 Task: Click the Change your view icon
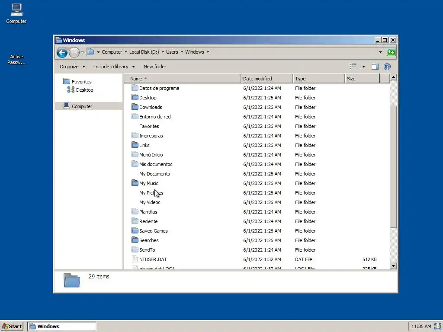pyautogui.click(x=353, y=66)
